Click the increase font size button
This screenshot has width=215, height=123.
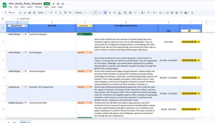click(100, 13)
